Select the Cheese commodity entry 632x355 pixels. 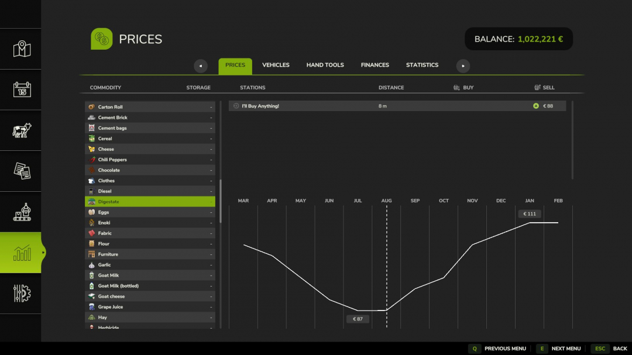[x=150, y=149]
